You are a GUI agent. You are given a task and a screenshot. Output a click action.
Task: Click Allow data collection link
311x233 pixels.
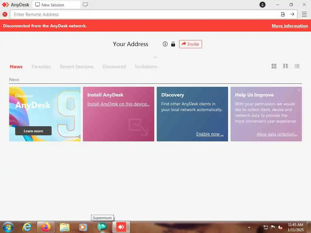pyautogui.click(x=277, y=134)
